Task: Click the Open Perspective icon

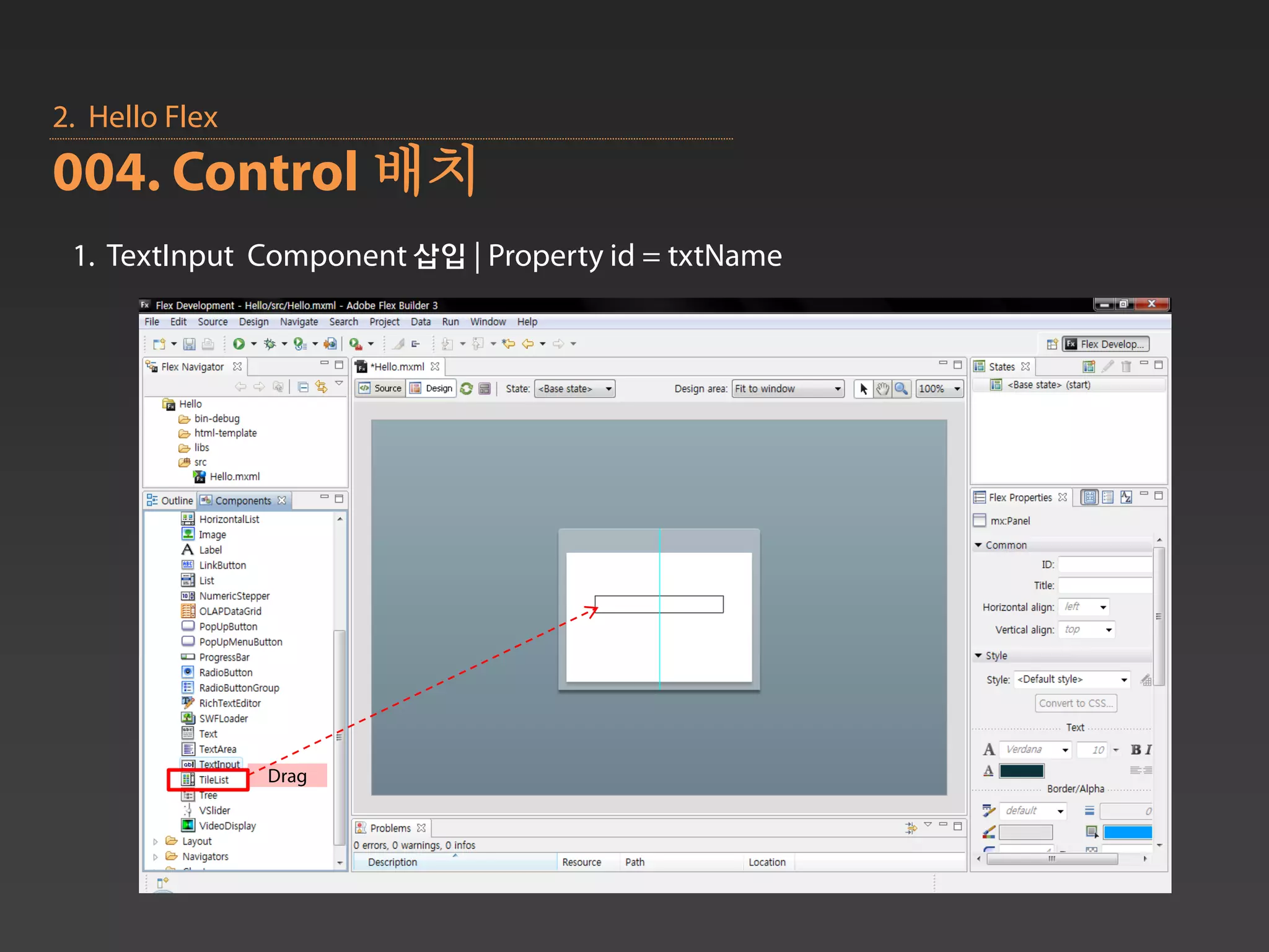Action: 1052,344
